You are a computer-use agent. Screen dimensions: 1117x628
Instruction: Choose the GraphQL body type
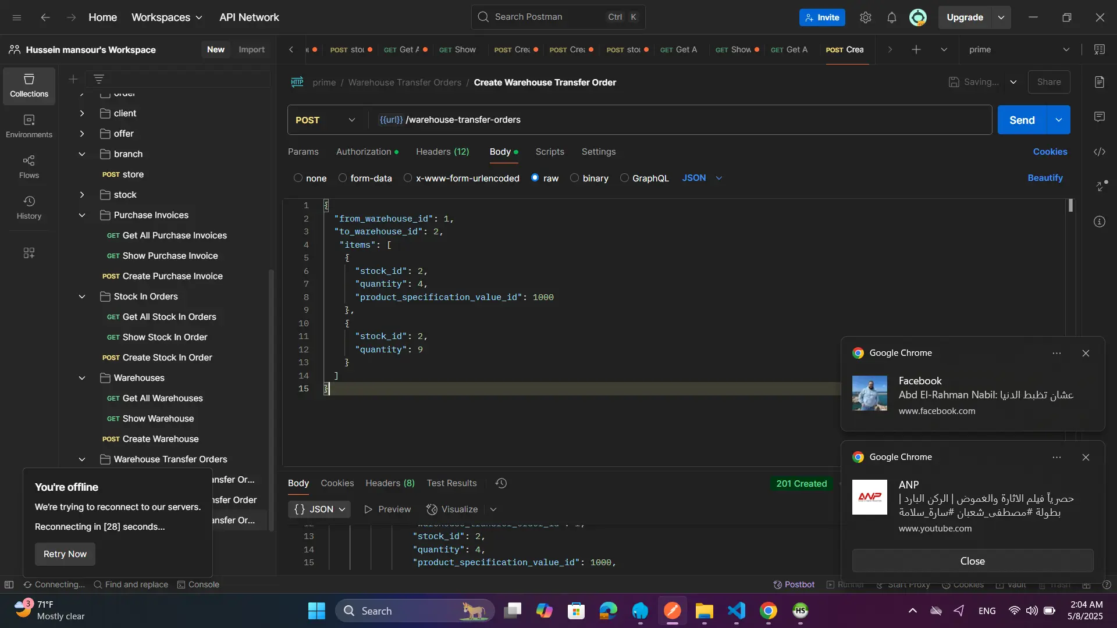coord(624,178)
